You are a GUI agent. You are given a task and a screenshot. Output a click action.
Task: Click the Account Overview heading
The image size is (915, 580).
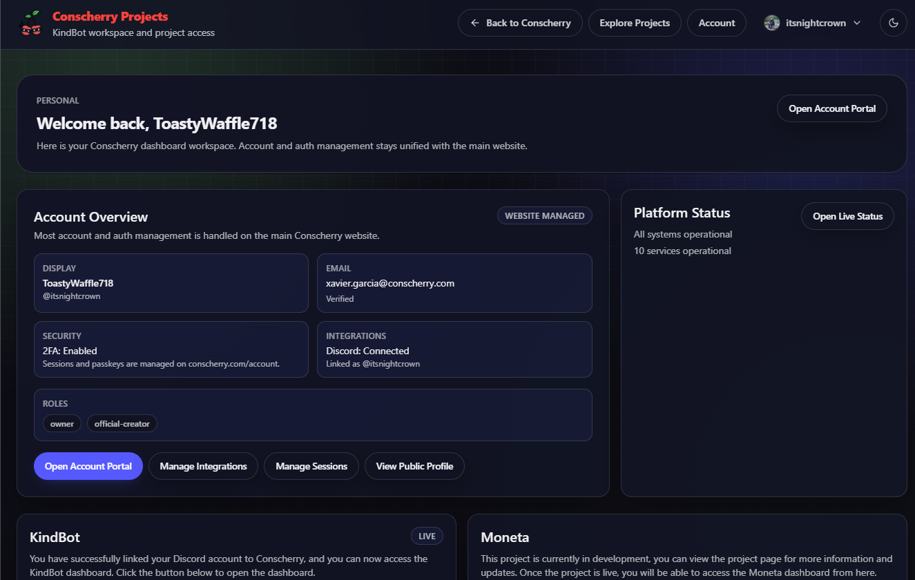[90, 217]
